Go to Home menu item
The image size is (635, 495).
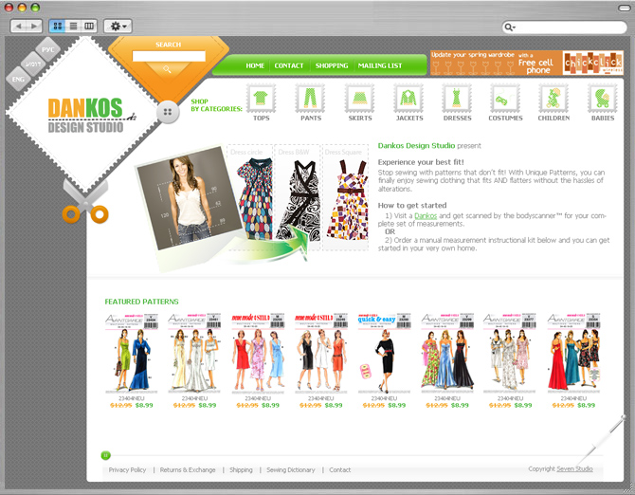tap(255, 65)
